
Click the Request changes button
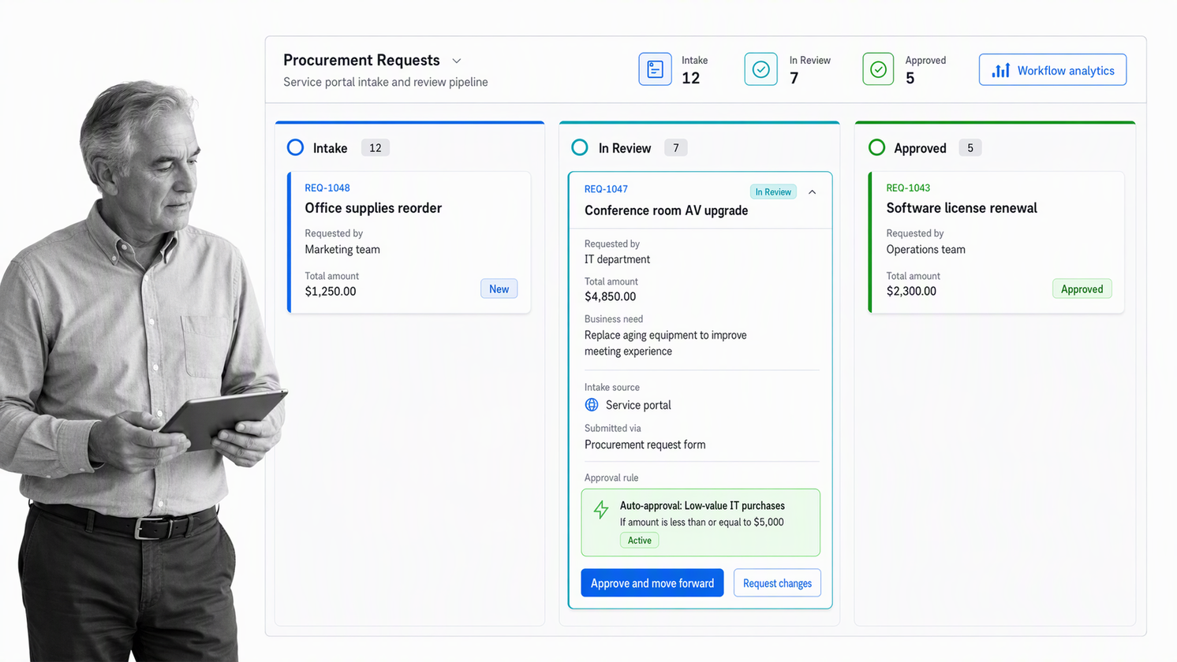coord(777,583)
